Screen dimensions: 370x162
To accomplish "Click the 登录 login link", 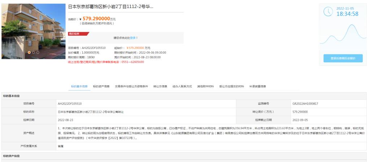I will 133,38.
